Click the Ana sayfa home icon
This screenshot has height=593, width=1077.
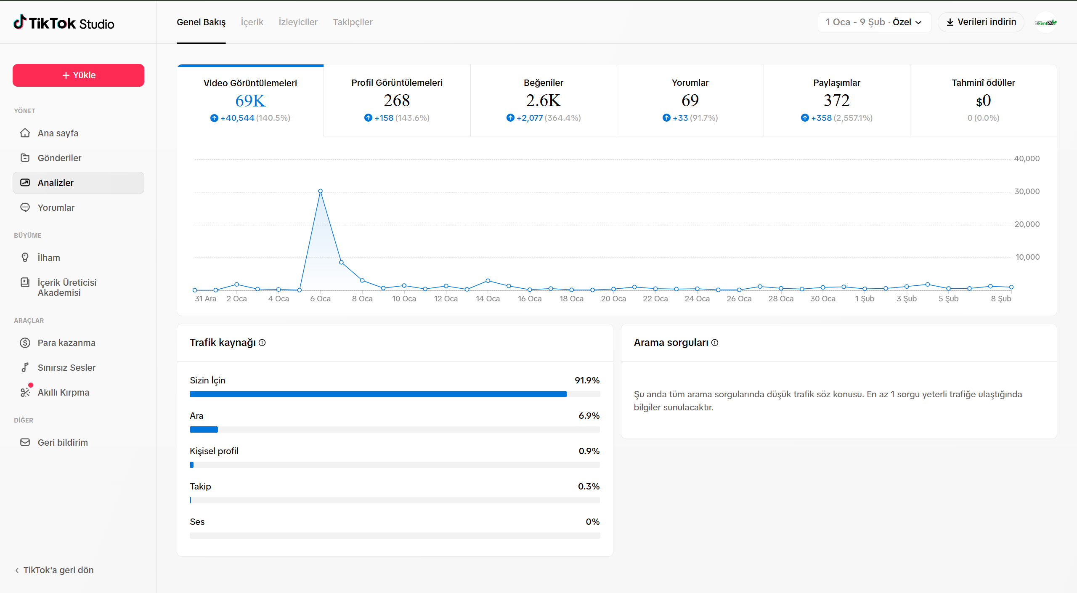click(x=25, y=133)
